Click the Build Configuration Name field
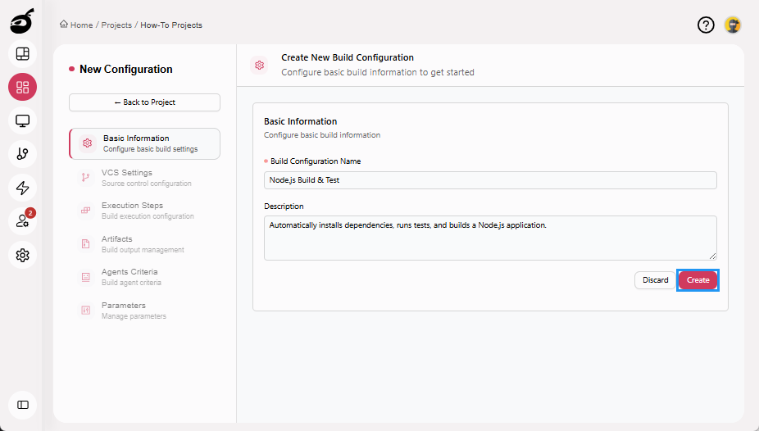 pyautogui.click(x=490, y=180)
